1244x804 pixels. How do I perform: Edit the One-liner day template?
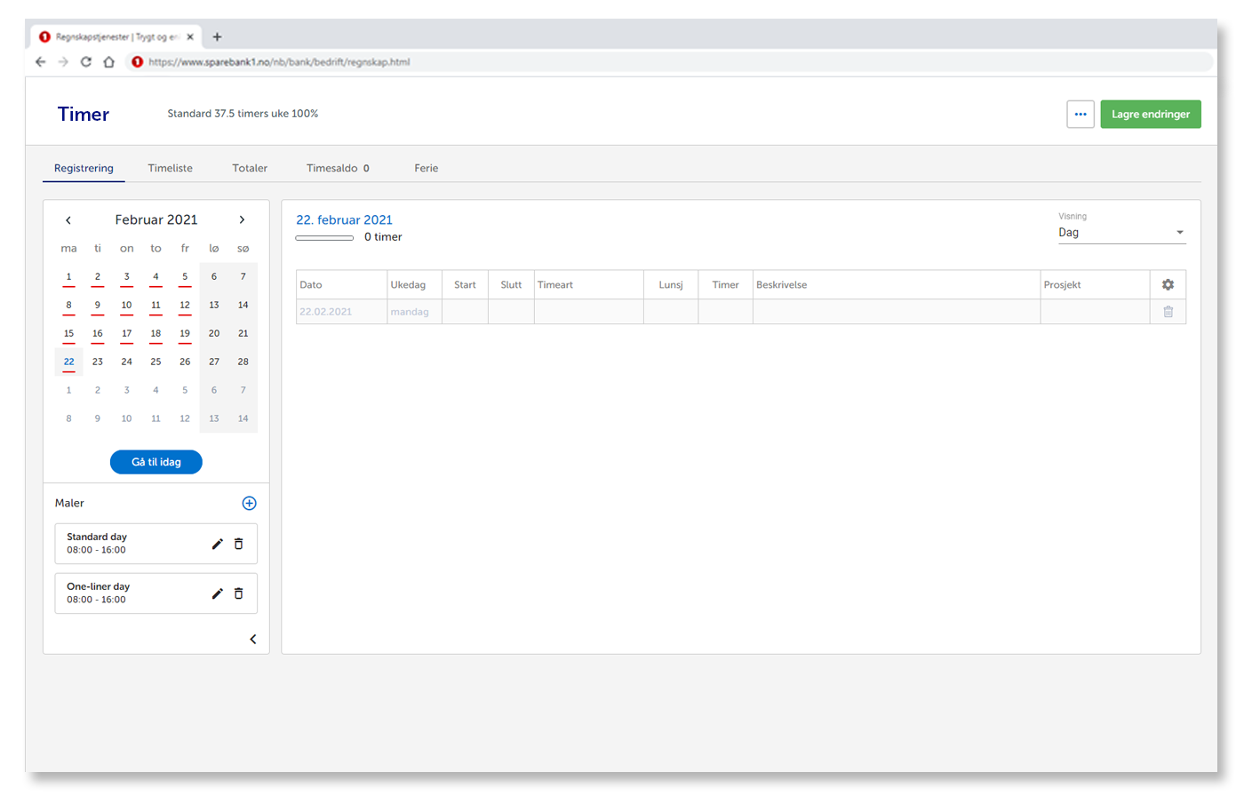click(217, 593)
